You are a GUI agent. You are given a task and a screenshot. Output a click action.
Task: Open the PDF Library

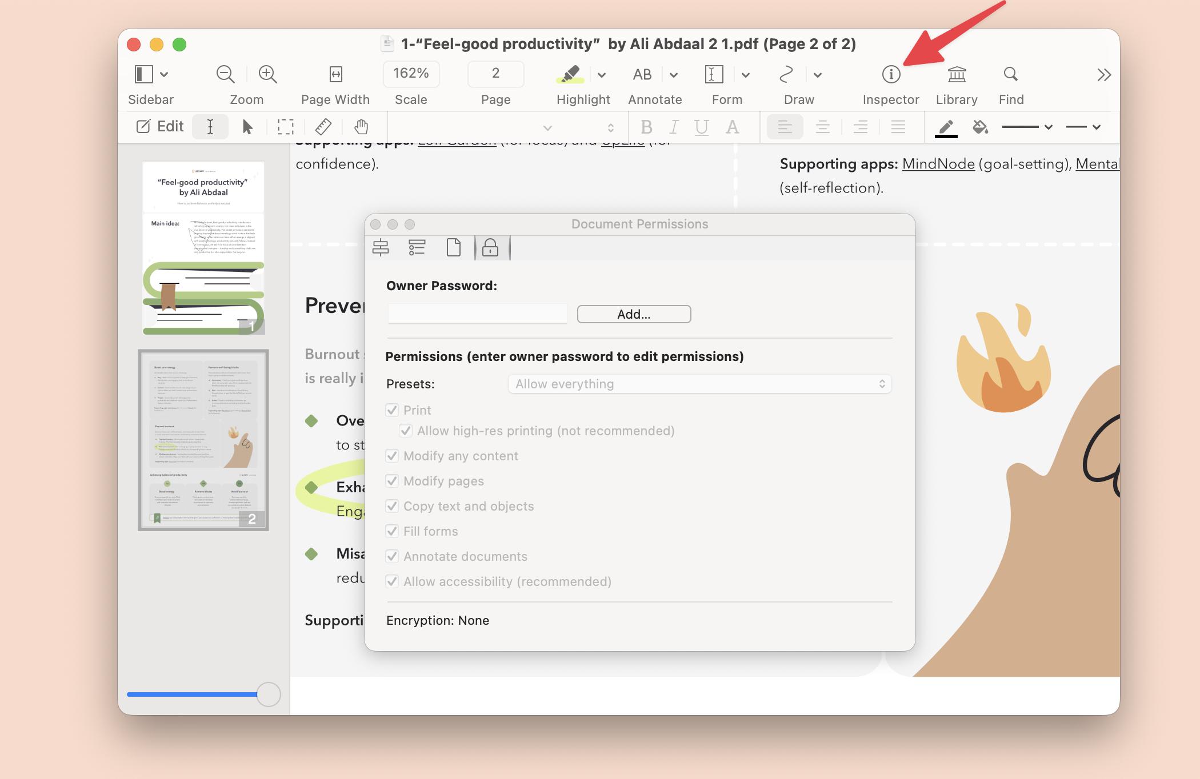click(955, 74)
